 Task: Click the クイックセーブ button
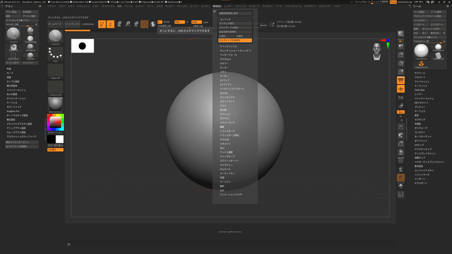click(x=363, y=2)
